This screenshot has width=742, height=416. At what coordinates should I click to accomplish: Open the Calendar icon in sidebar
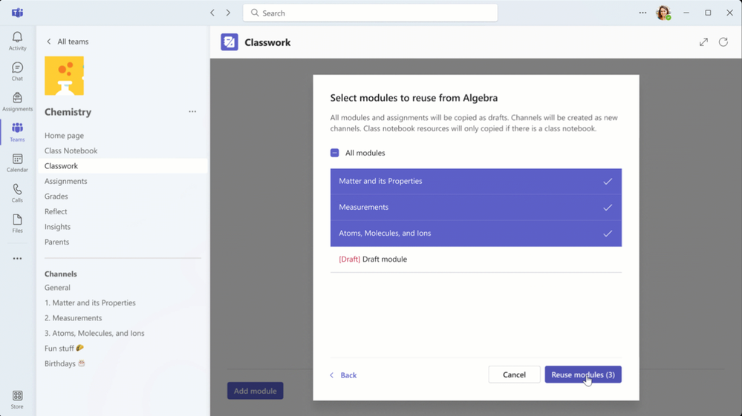pos(17,159)
